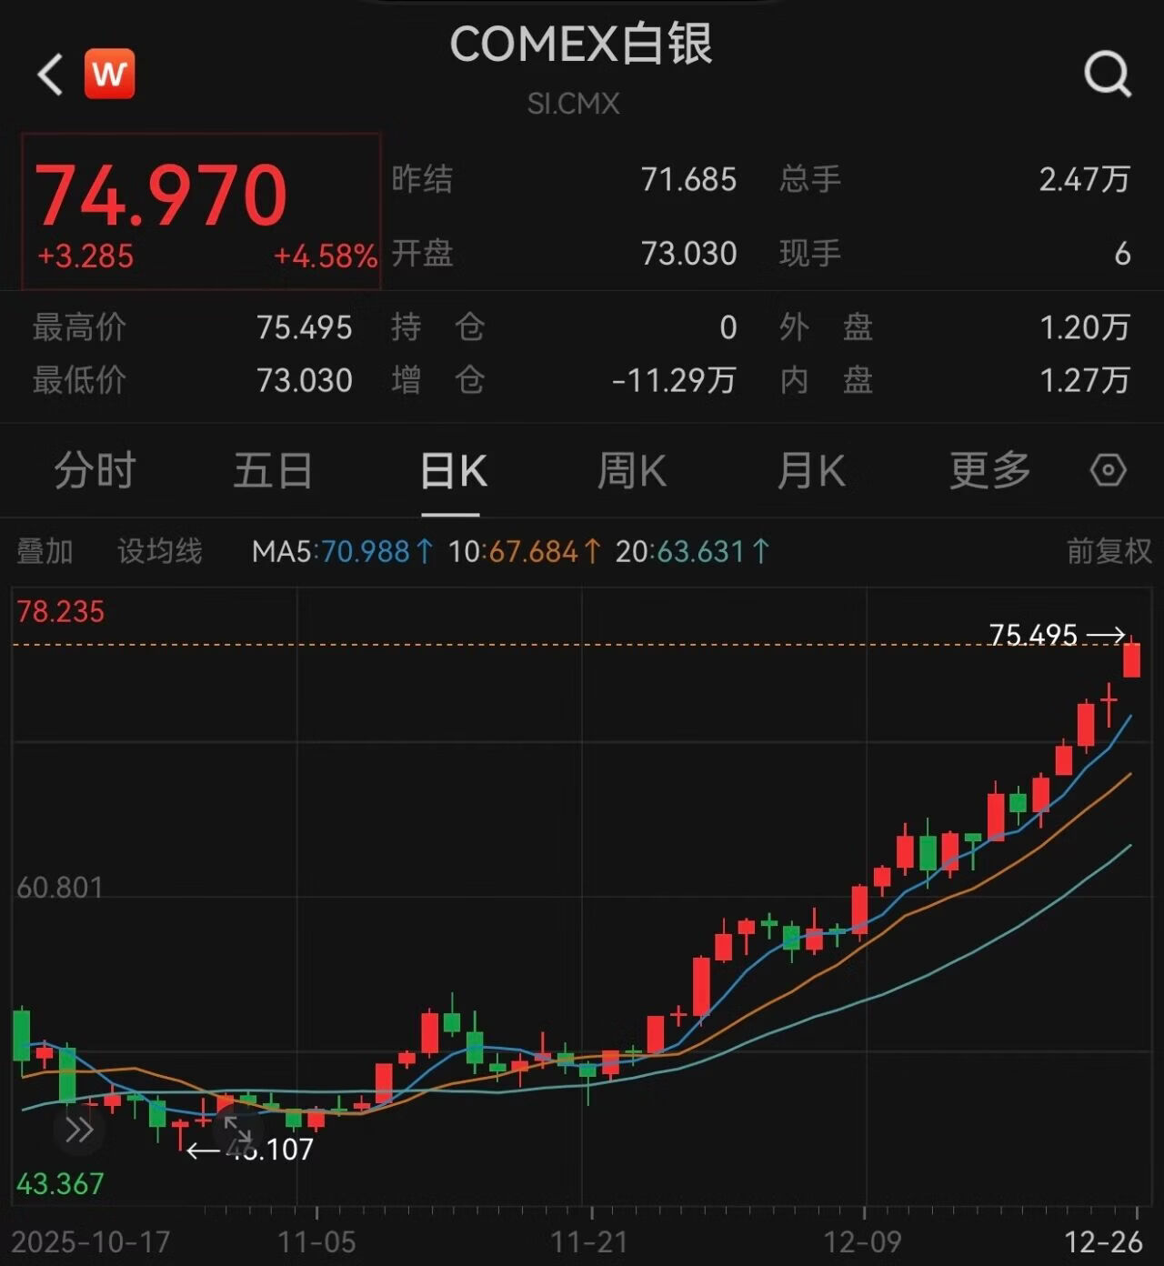Tap the 昨结 value 71.685
The image size is (1164, 1266).
click(688, 179)
